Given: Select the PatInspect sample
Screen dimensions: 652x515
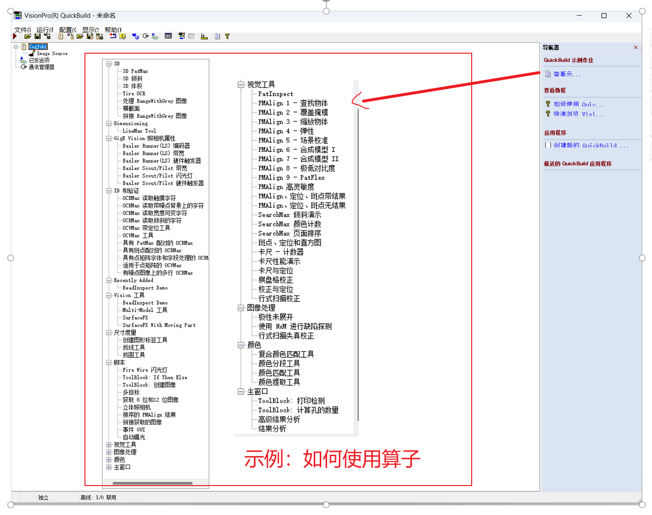Looking at the screenshot, I should [x=276, y=94].
